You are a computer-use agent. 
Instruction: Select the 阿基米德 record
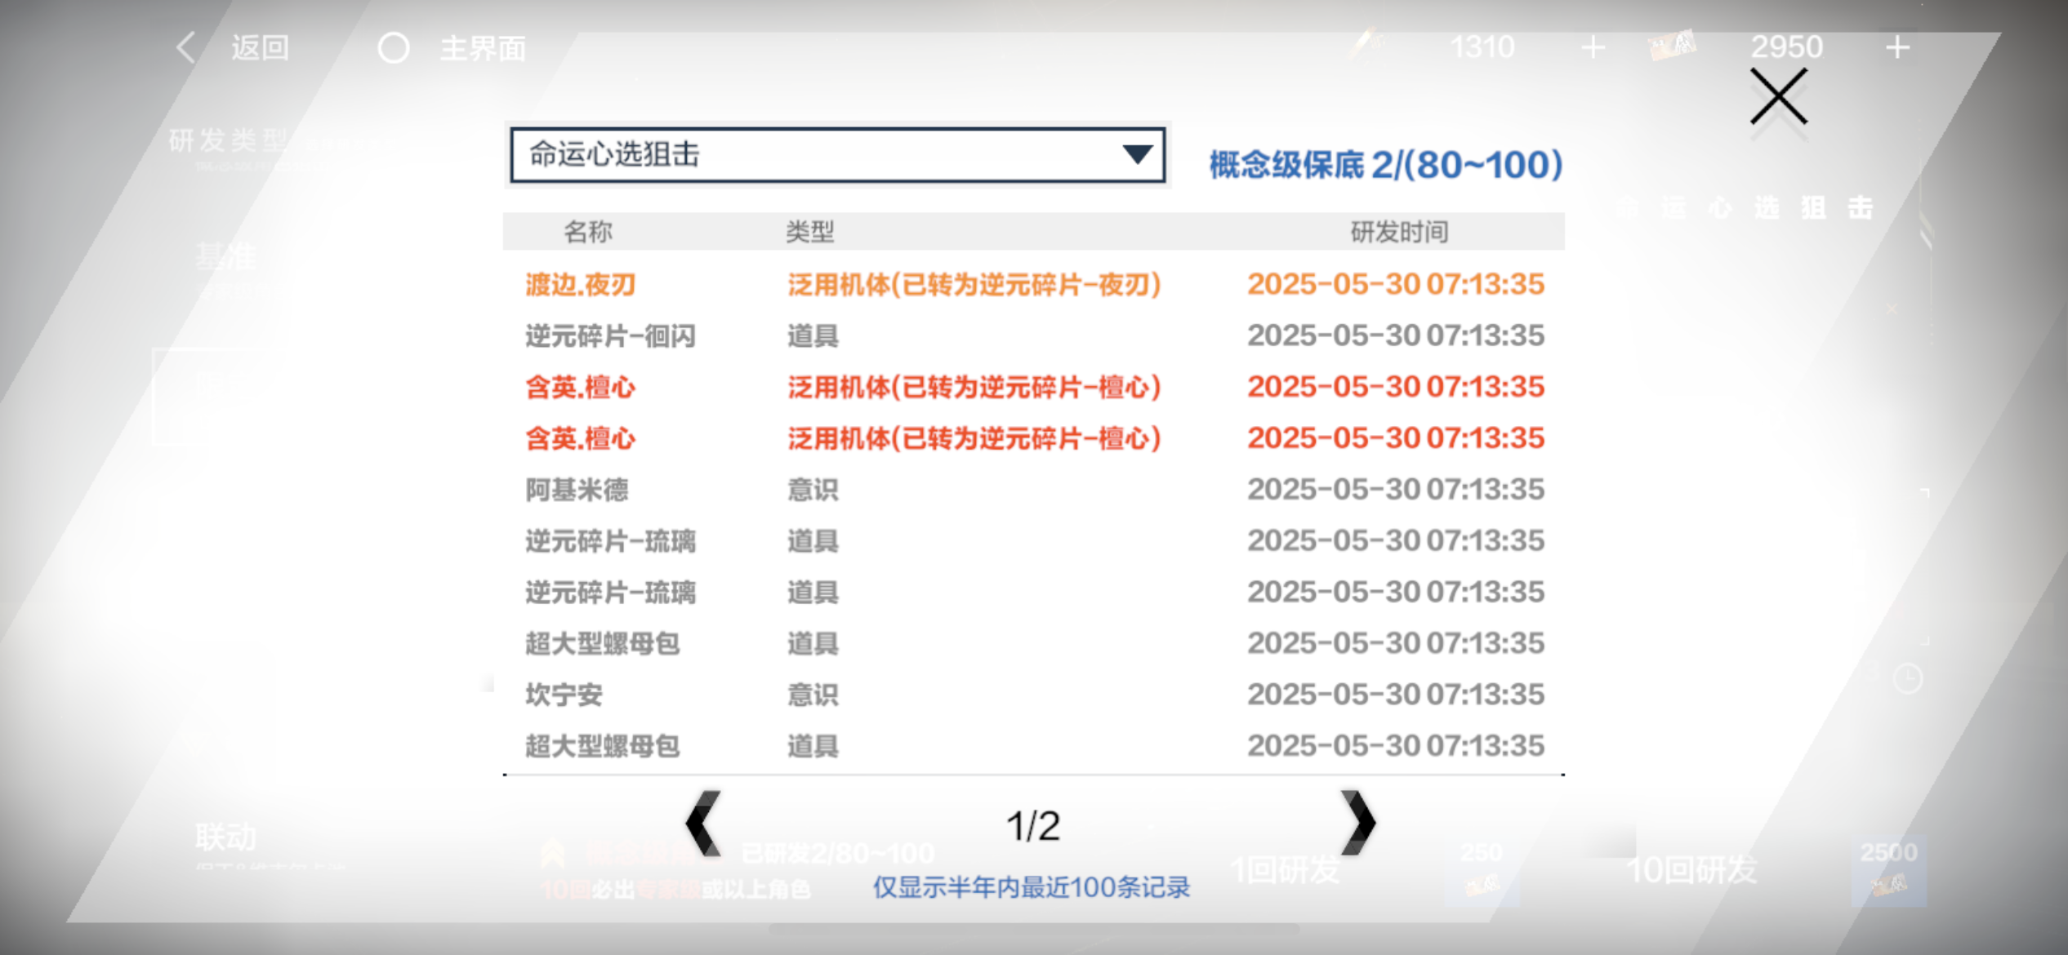(x=1034, y=489)
